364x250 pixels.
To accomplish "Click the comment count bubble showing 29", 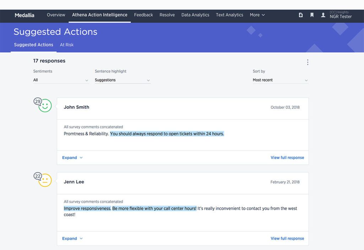I will coord(37,102).
